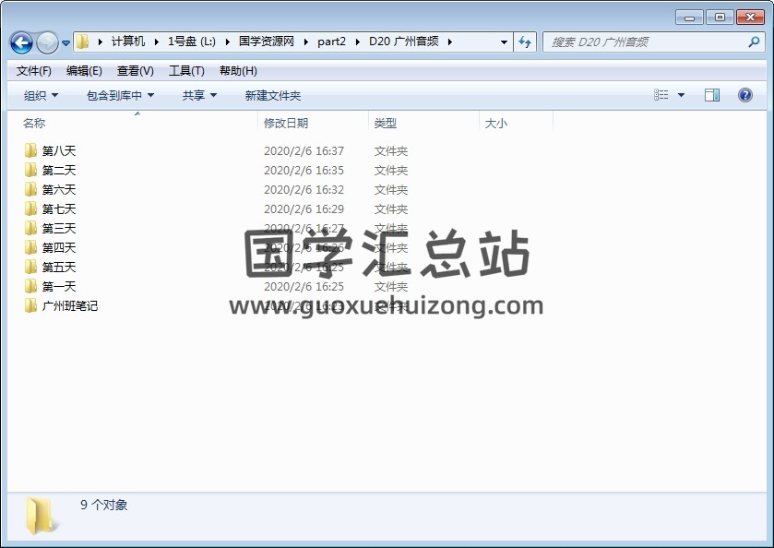
Task: Select the 第三天 folder icon
Action: pyautogui.click(x=30, y=228)
